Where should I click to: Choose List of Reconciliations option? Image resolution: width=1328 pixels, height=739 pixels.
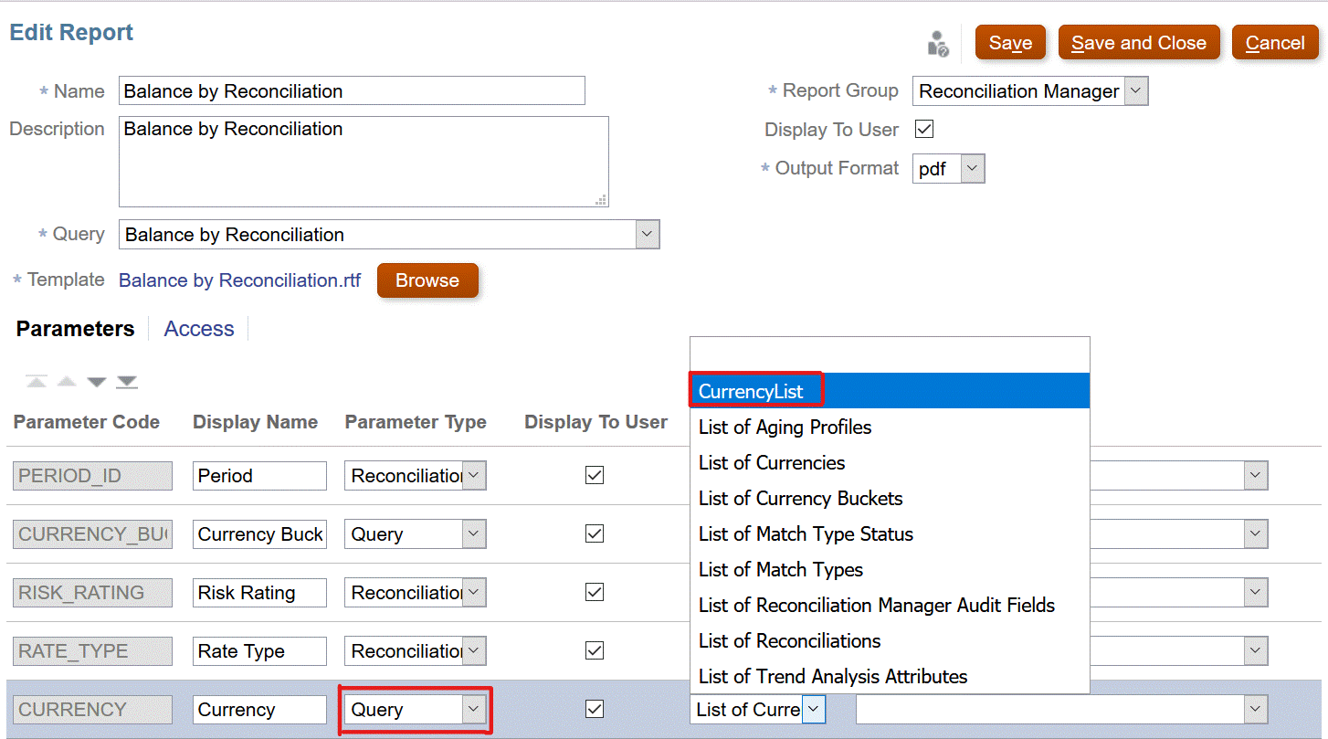pos(789,640)
